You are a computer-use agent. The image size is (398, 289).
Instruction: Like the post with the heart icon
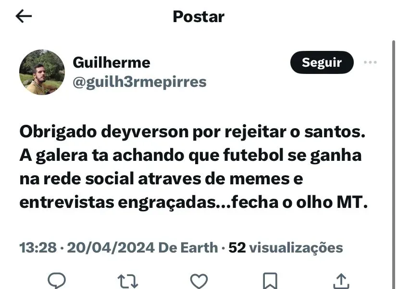click(x=199, y=281)
